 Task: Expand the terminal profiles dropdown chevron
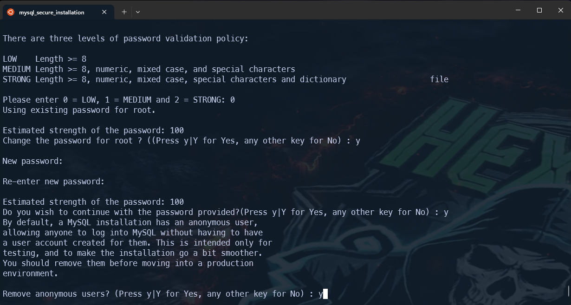click(x=138, y=12)
